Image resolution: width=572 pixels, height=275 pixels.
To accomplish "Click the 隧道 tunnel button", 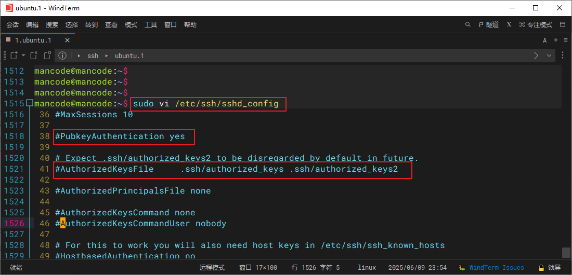I will (489, 24).
